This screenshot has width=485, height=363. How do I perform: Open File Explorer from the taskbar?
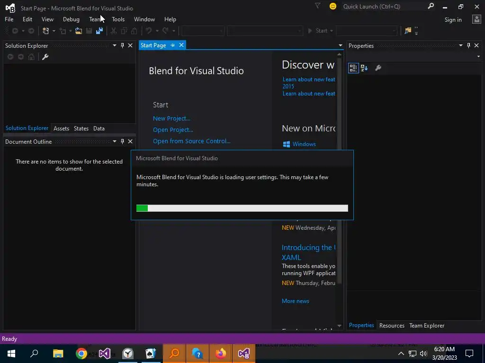tap(58, 354)
